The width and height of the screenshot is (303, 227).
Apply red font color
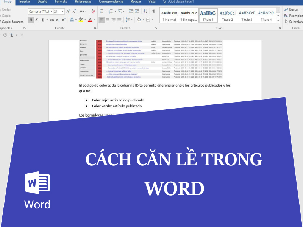(90, 20)
